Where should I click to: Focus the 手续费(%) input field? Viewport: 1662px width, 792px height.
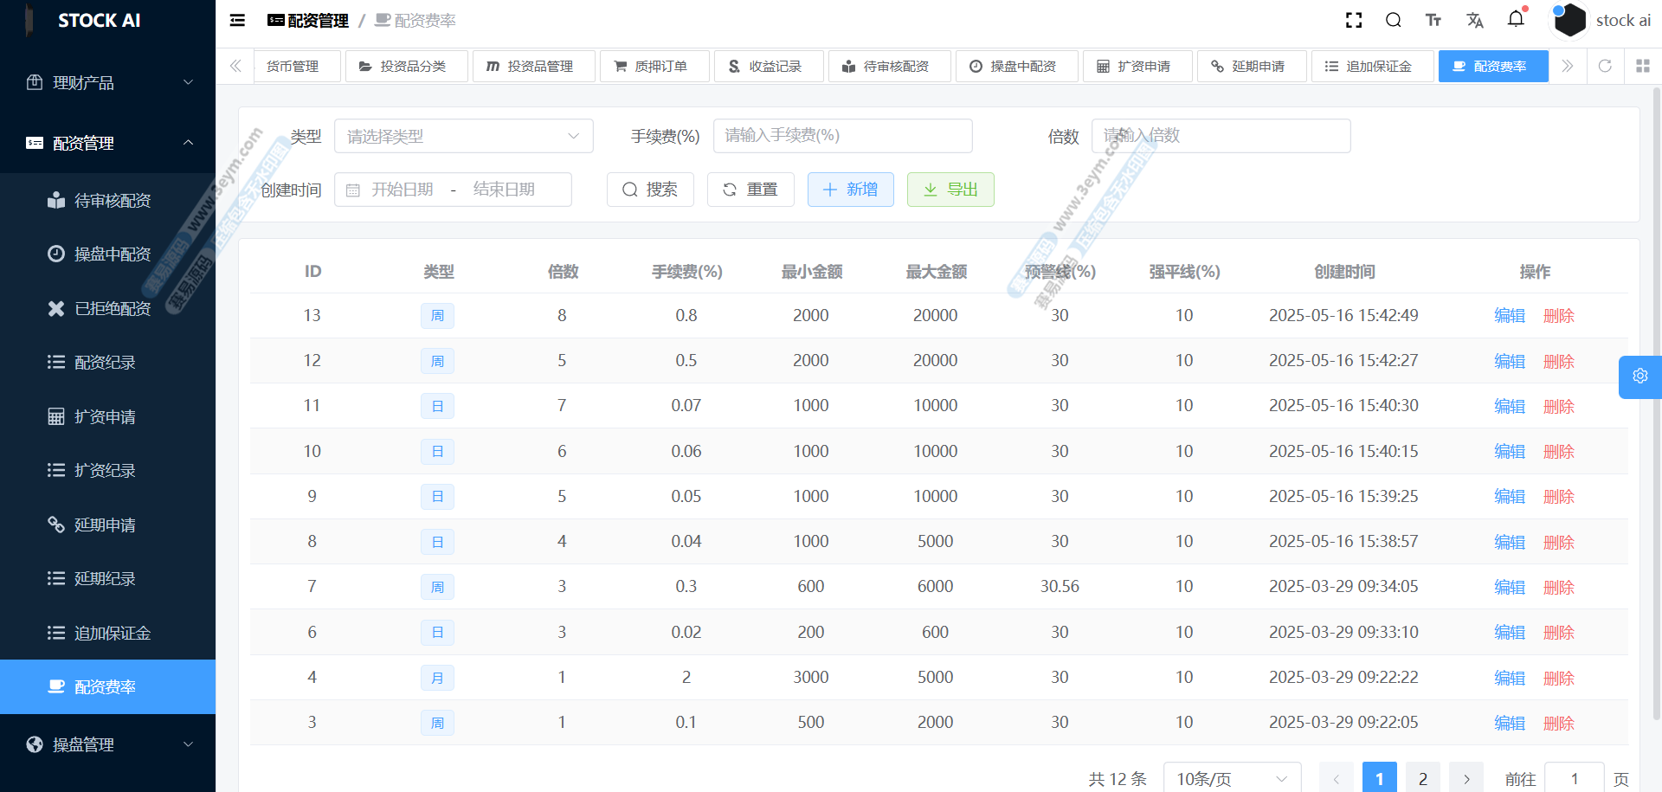[x=841, y=136]
